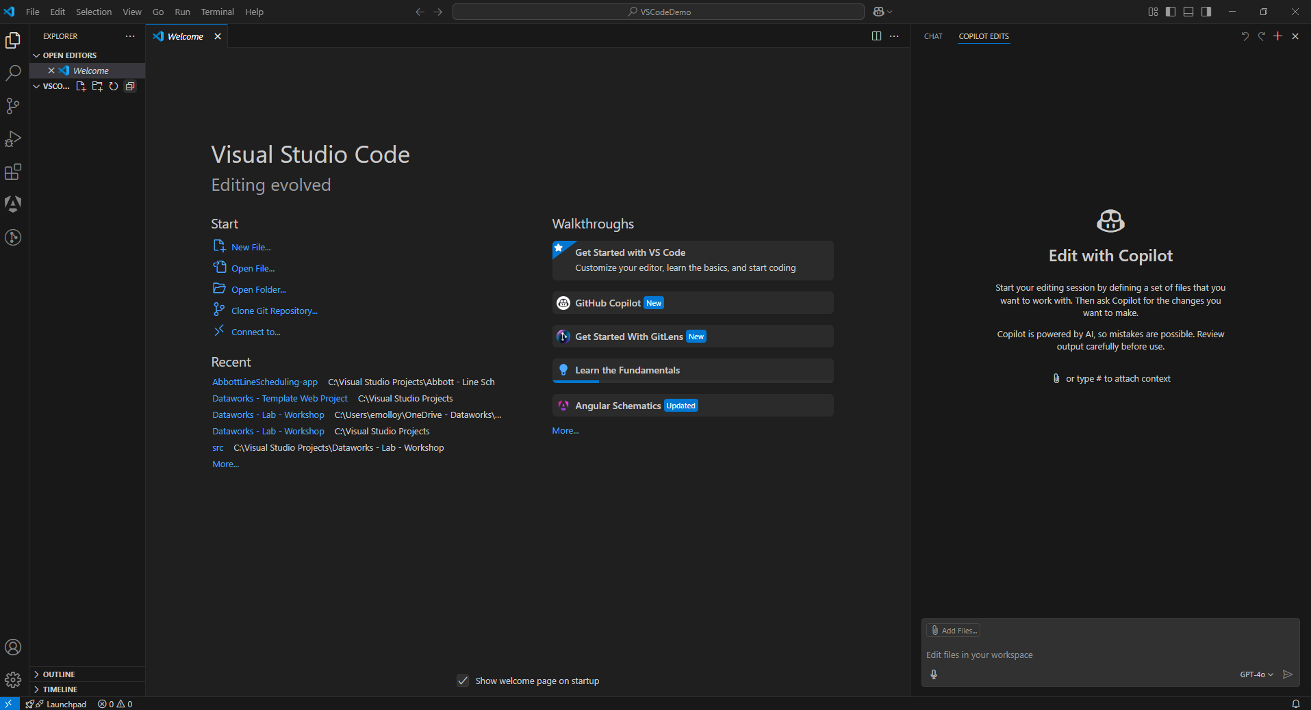
Task: Expand the OUTLINE section
Action: (x=59, y=674)
